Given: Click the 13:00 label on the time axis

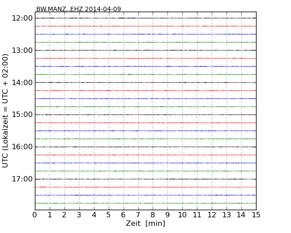Looking at the screenshot, I should tap(22, 50).
